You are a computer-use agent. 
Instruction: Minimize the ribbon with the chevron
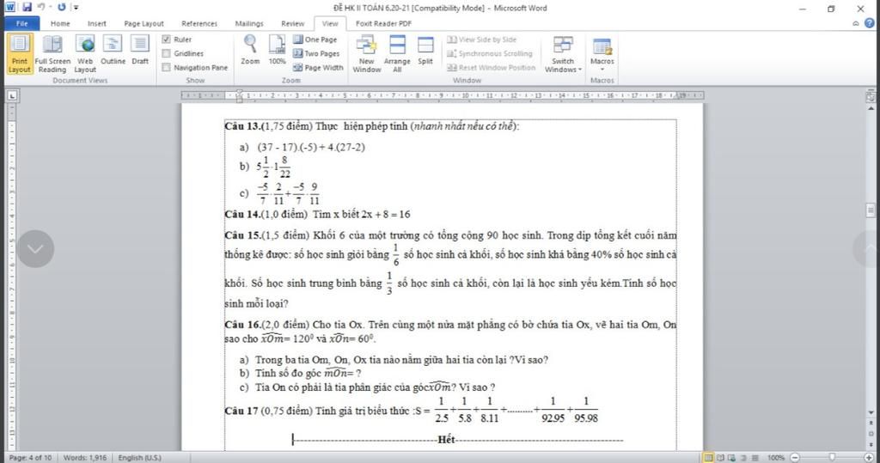(x=856, y=23)
